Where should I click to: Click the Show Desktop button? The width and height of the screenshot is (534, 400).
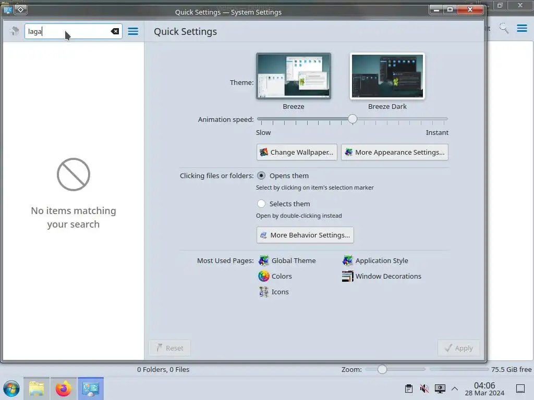click(520, 389)
